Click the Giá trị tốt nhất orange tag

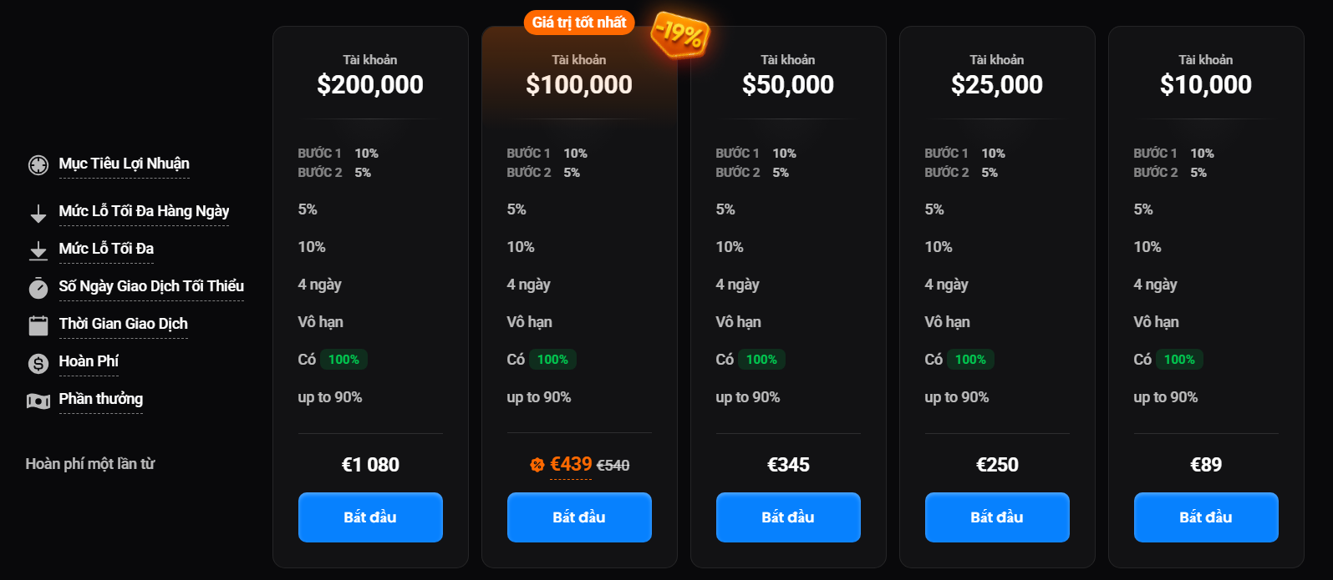pyautogui.click(x=579, y=23)
